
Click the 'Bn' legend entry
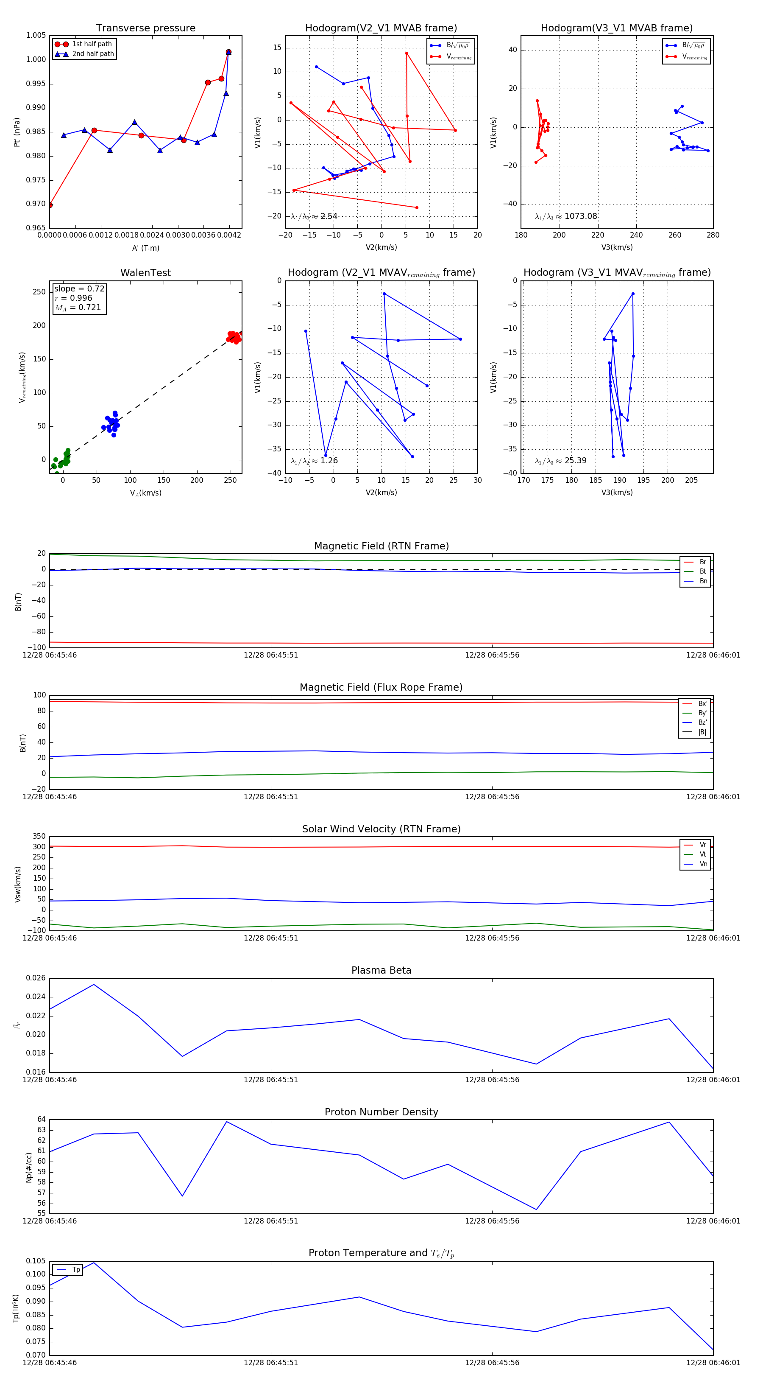(696, 581)
